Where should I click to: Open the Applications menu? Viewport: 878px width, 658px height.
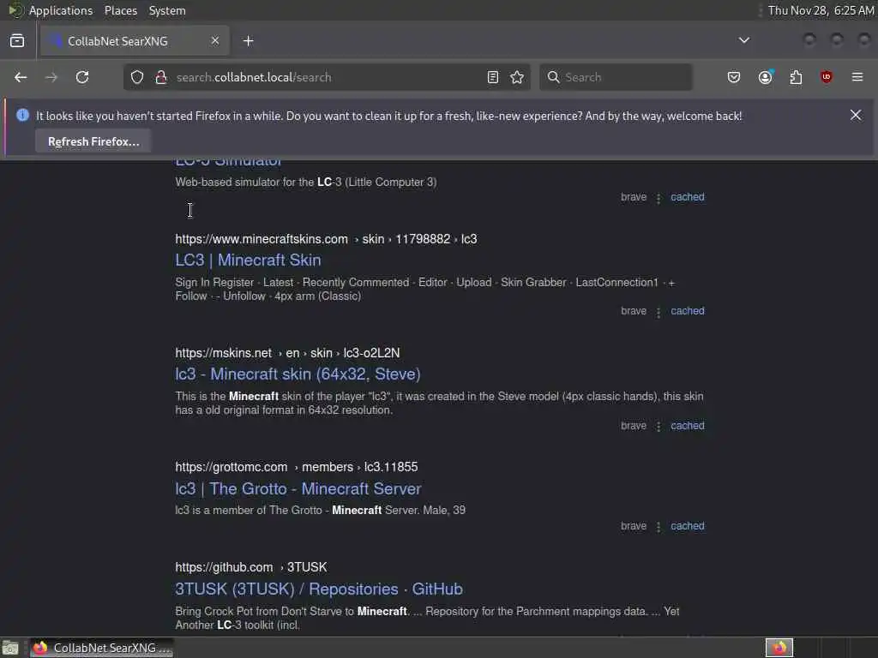point(61,10)
